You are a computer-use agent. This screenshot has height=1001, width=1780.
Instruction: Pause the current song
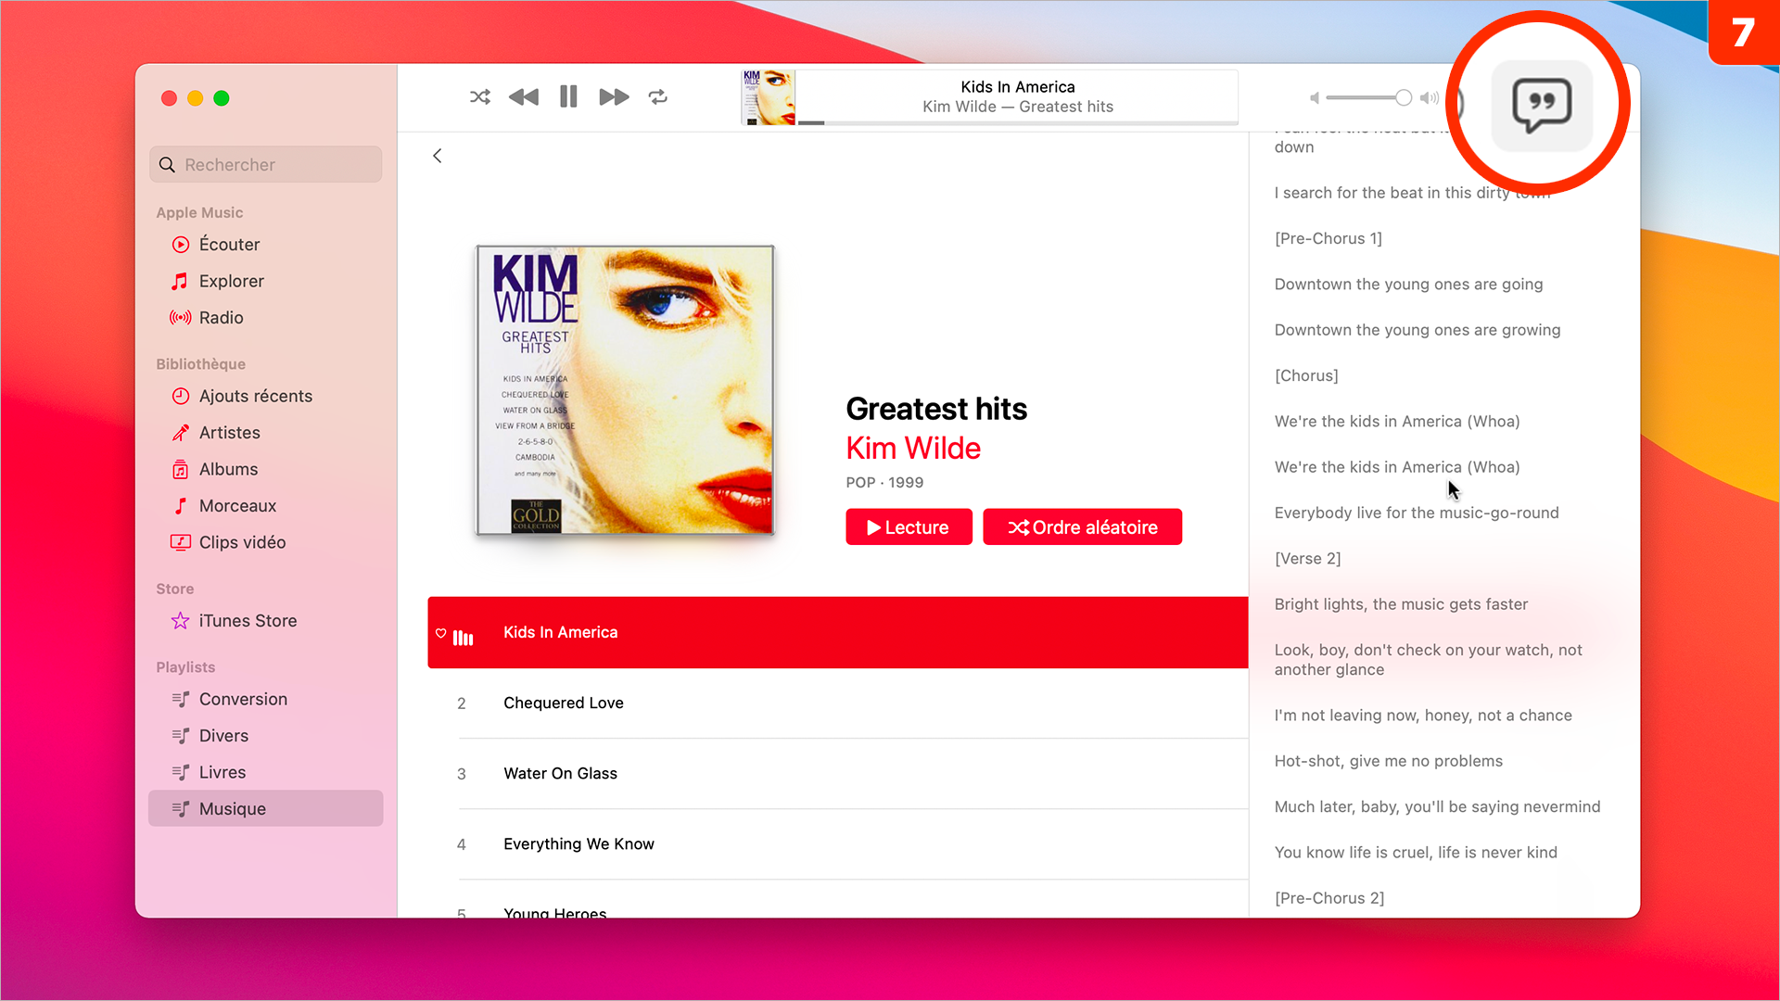pos(568,97)
